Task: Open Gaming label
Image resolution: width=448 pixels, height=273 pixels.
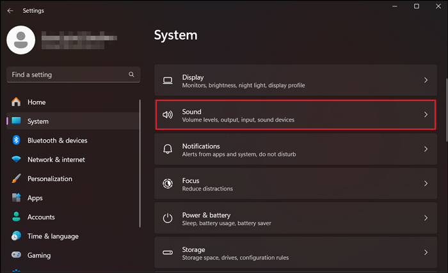Action: tap(39, 256)
